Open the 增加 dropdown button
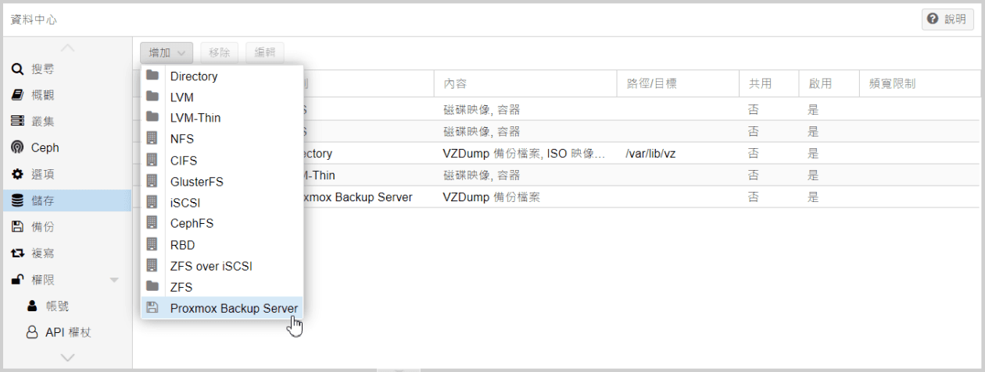985x372 pixels. 167,53
